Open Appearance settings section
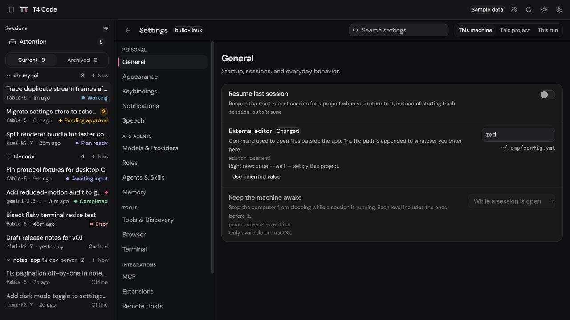The width and height of the screenshot is (570, 320). click(x=163, y=76)
